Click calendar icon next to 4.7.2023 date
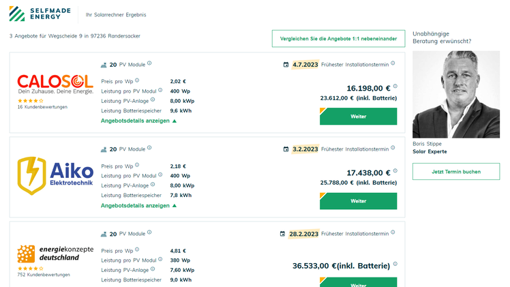The image size is (510, 287). coord(286,65)
